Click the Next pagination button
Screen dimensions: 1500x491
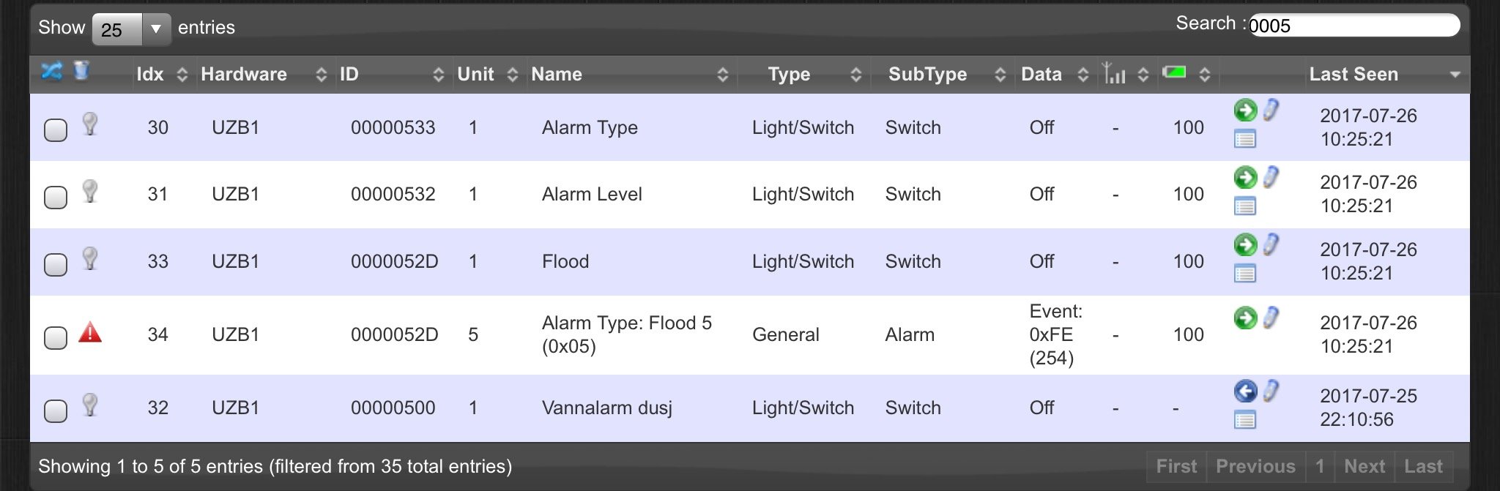pyautogui.click(x=1365, y=466)
